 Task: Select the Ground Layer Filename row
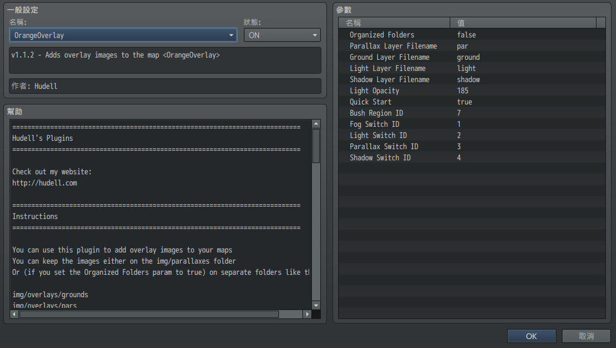tap(389, 57)
